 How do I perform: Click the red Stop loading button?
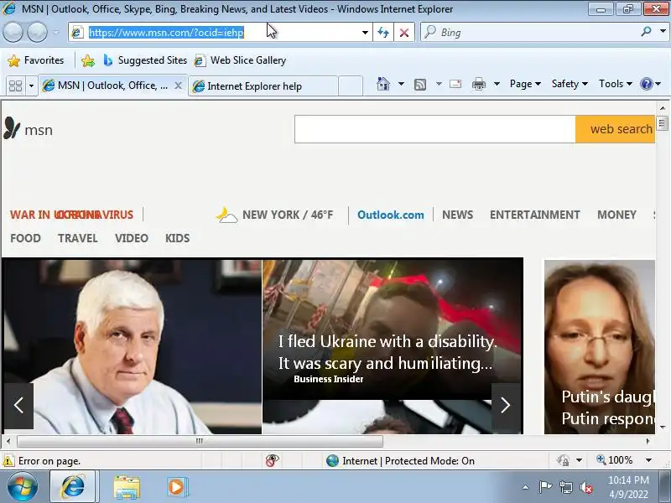(x=404, y=33)
